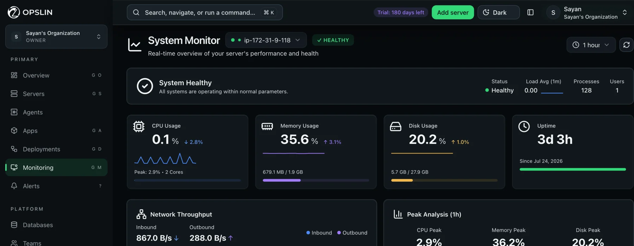The width and height of the screenshot is (634, 246).
Task: Click the System Healthy checkmark circle icon
Action: point(145,86)
